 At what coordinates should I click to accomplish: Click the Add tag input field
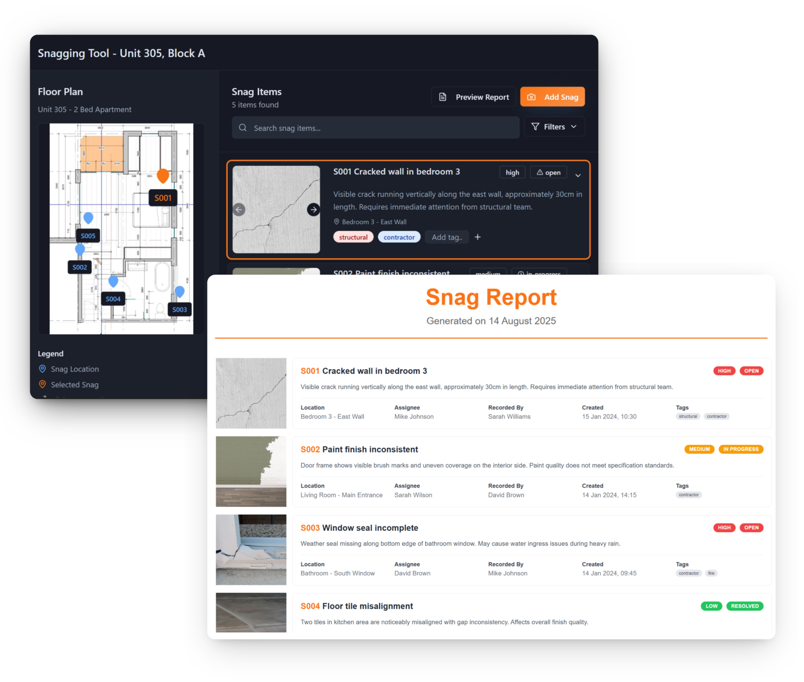pyautogui.click(x=447, y=237)
